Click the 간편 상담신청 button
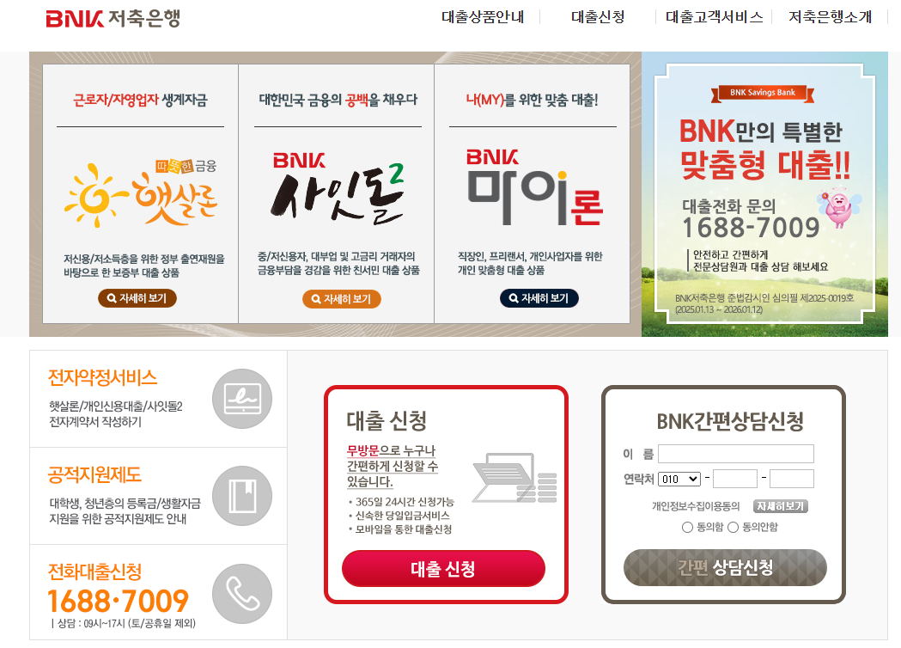Viewport: 901px width, 648px height. click(725, 567)
